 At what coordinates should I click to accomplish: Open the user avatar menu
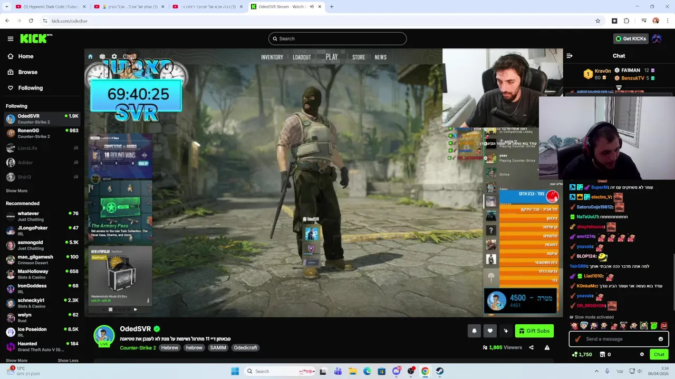pyautogui.click(x=657, y=38)
